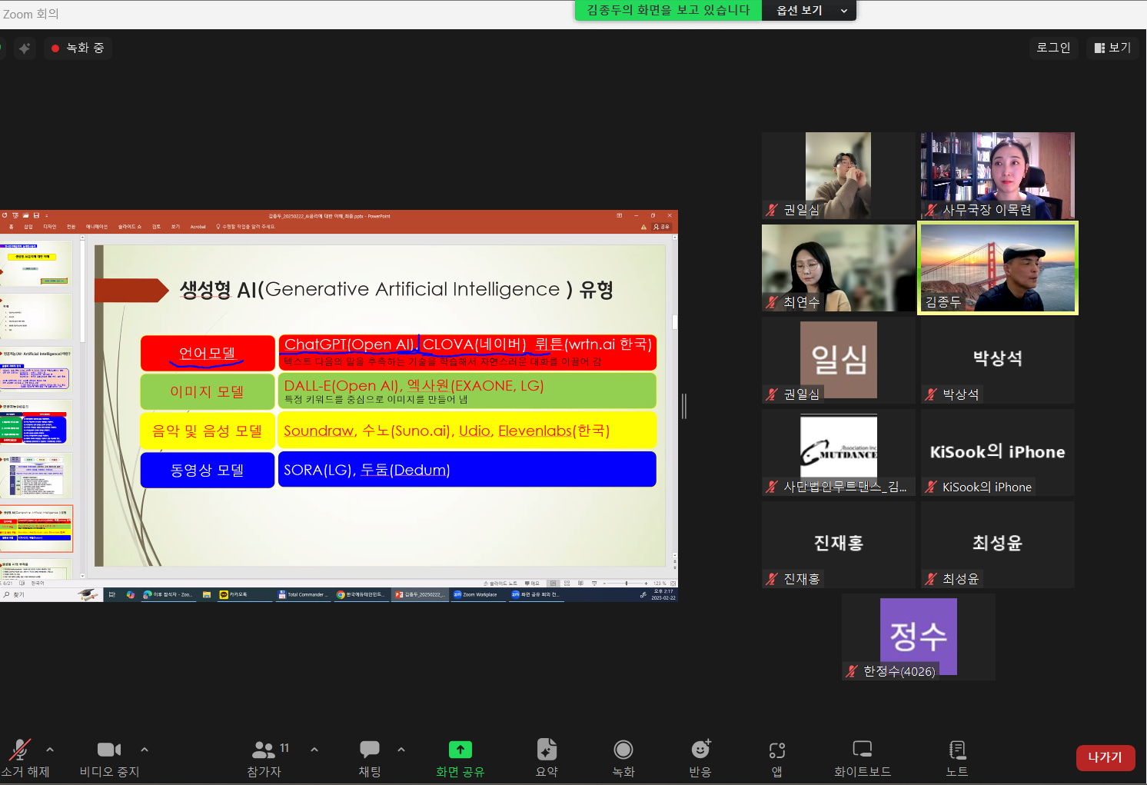
Task: Open audio options chevron beside 음소거 해제
Action: [x=50, y=749]
